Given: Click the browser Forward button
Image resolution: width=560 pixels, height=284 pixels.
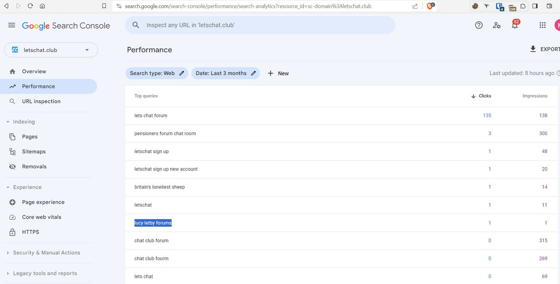Looking at the screenshot, I should [18, 6].
